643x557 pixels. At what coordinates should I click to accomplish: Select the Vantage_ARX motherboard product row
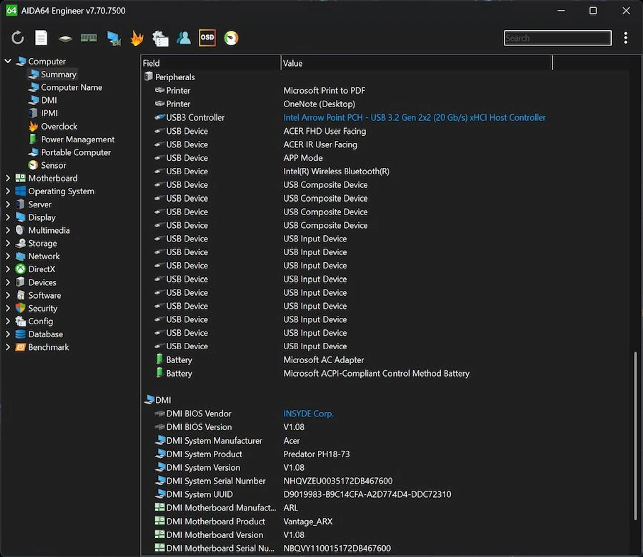[384, 521]
